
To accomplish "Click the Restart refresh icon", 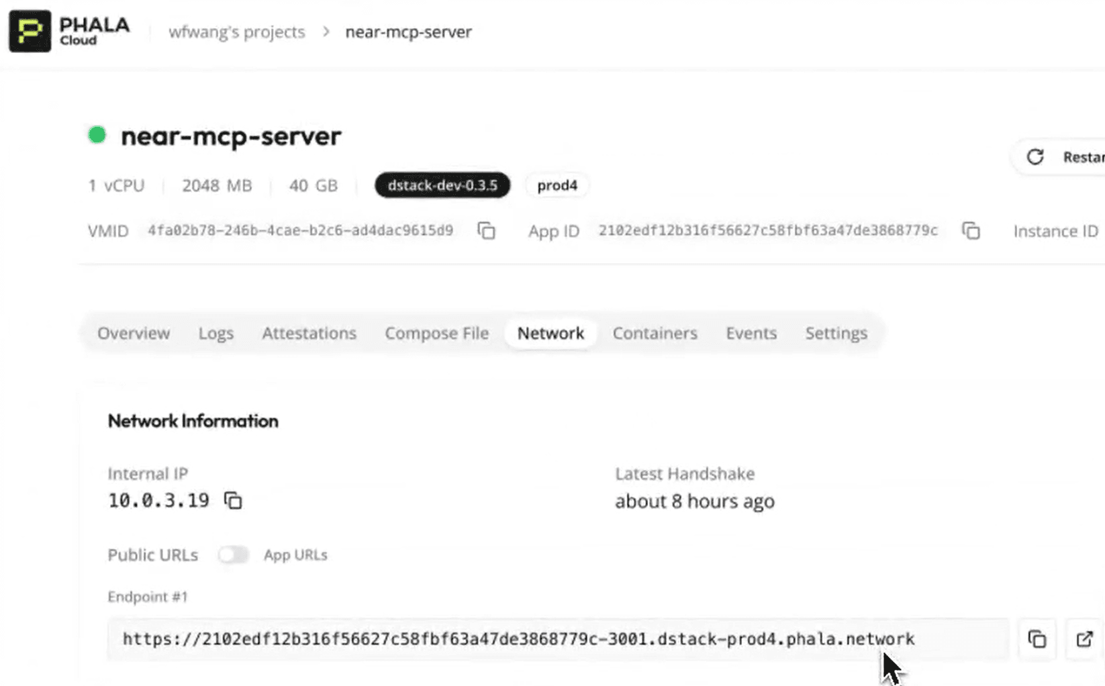I will [1035, 157].
